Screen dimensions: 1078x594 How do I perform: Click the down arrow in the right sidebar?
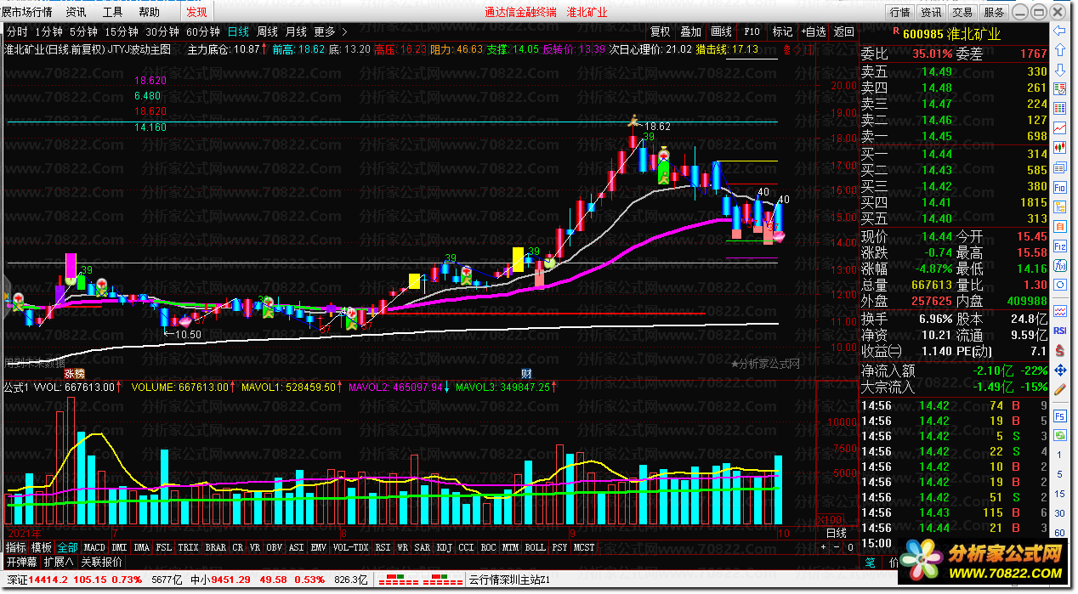tap(1059, 69)
